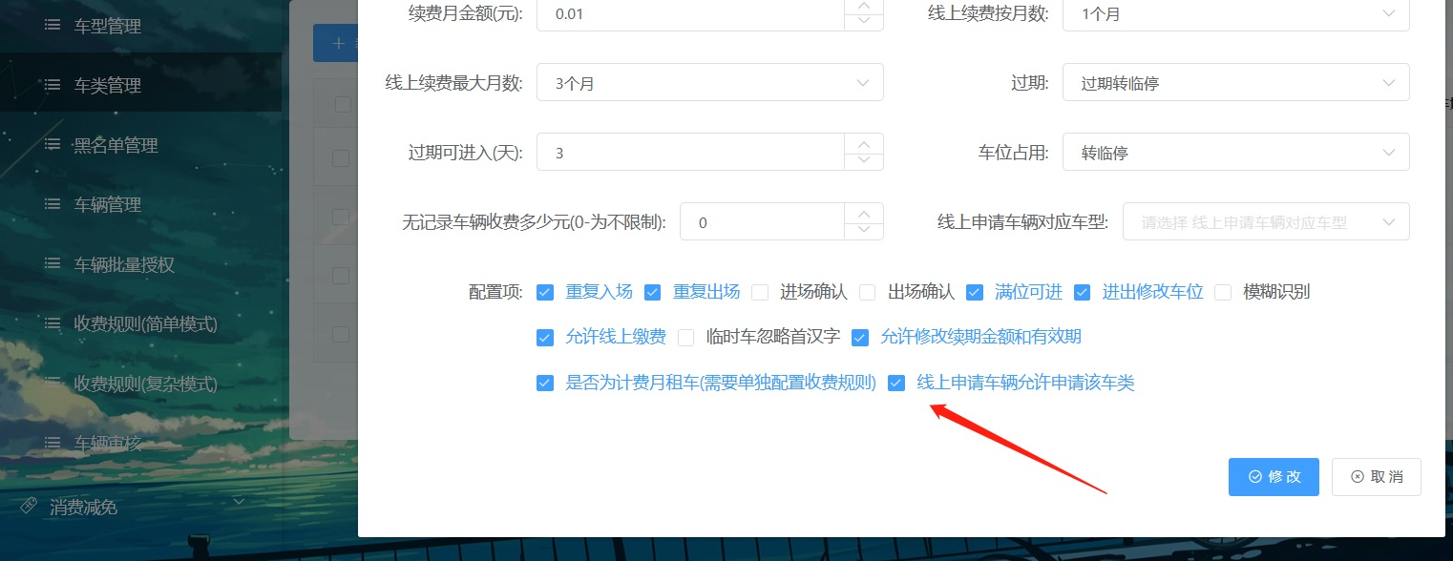Open 收费规则(简单模式) menu item
1453x561 pixels.
pos(146,324)
